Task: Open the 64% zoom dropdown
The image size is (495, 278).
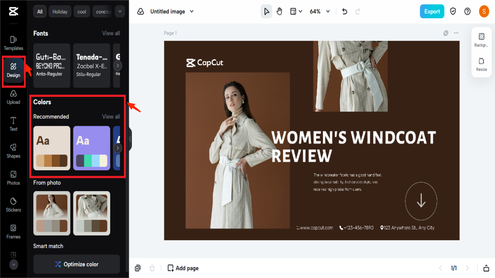Action: (x=320, y=12)
